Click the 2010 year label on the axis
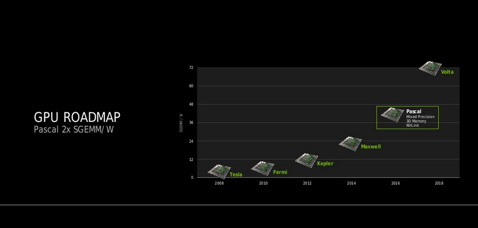478x228 pixels. pyautogui.click(x=263, y=183)
